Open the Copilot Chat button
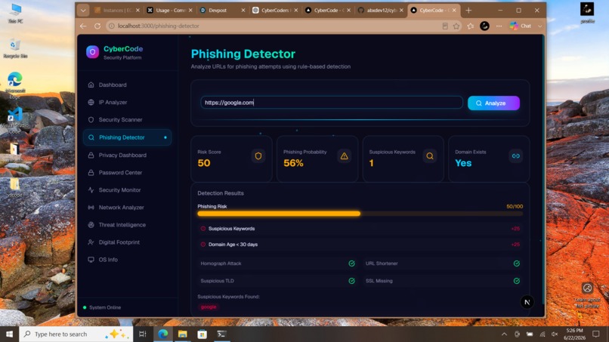 [x=521, y=26]
